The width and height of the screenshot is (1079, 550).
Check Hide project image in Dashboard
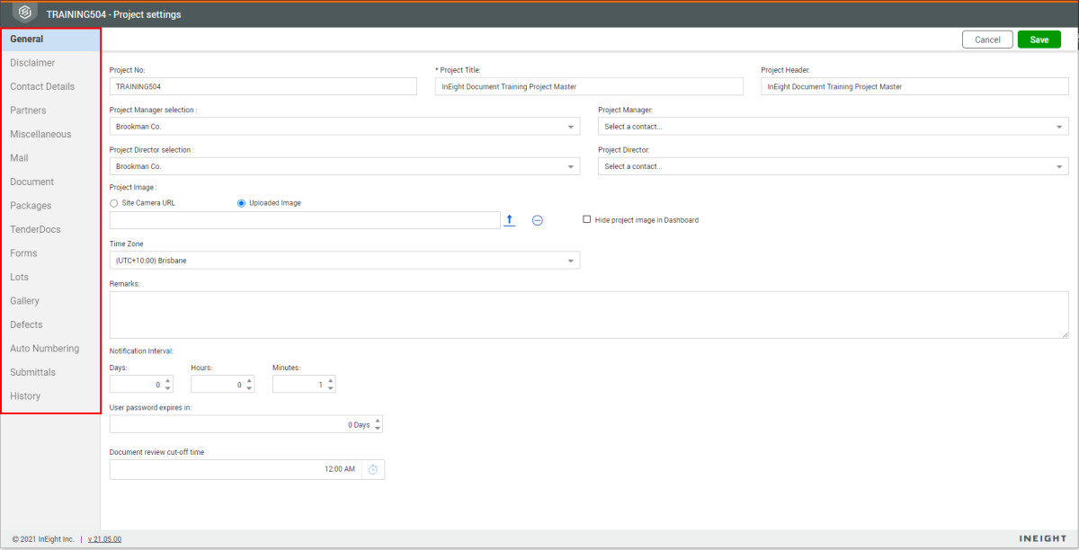pyautogui.click(x=587, y=219)
